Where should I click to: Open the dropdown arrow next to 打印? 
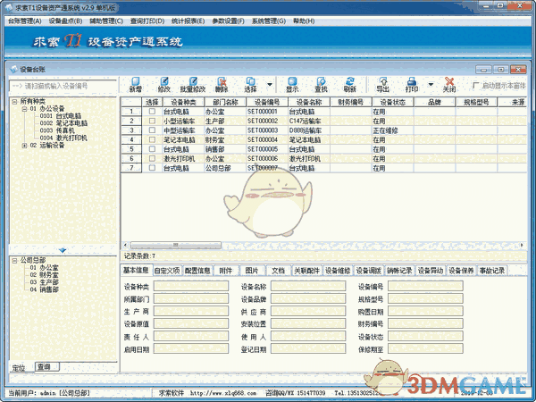pos(431,85)
